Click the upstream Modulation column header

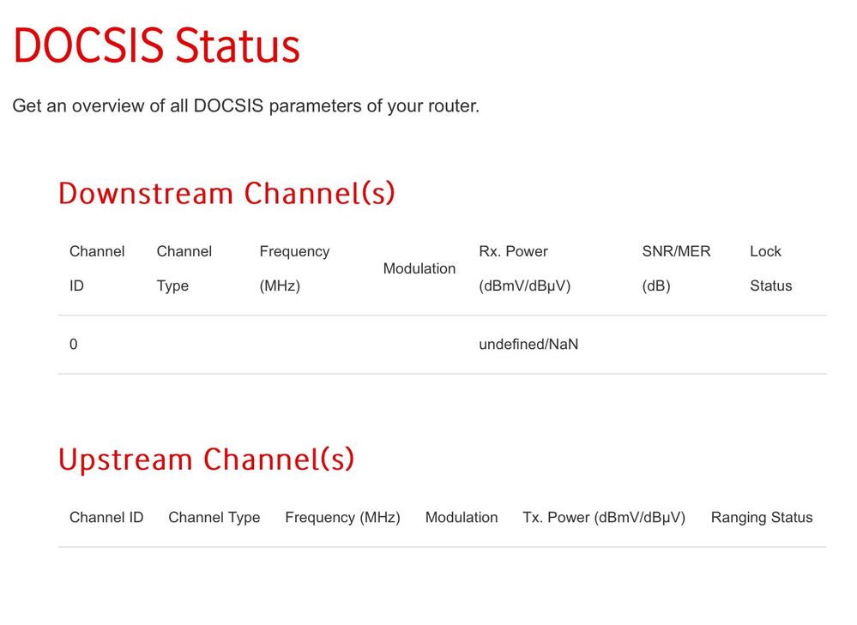(x=462, y=517)
